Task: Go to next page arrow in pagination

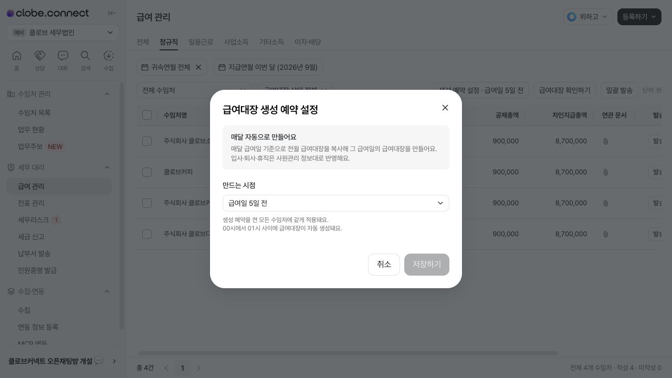Action: pyautogui.click(x=198, y=368)
